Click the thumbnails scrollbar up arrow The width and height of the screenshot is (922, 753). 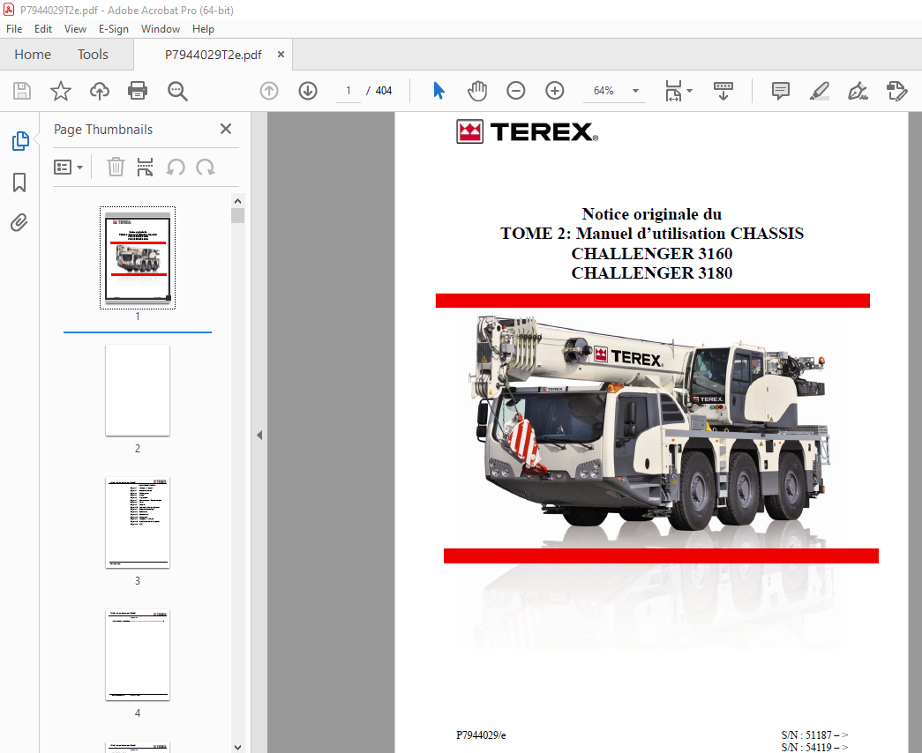click(x=237, y=201)
